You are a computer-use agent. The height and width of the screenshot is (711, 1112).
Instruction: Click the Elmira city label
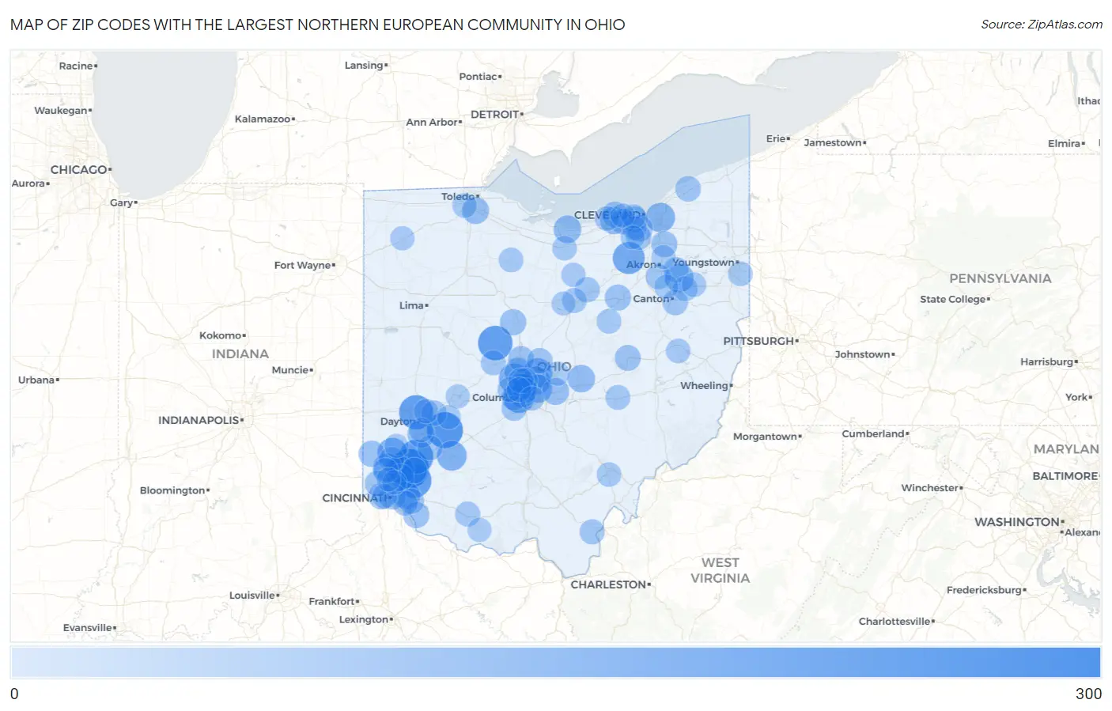[1065, 144]
